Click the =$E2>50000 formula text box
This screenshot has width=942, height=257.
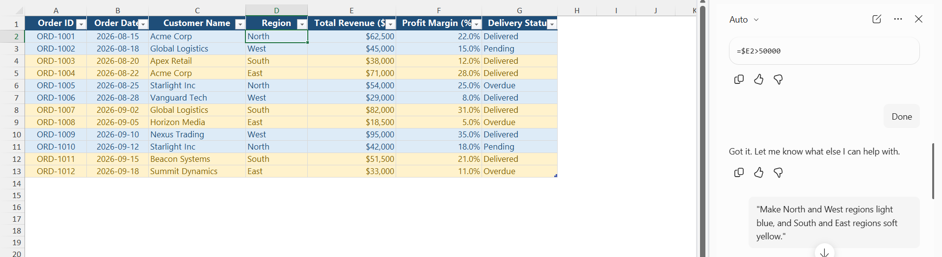(824, 51)
